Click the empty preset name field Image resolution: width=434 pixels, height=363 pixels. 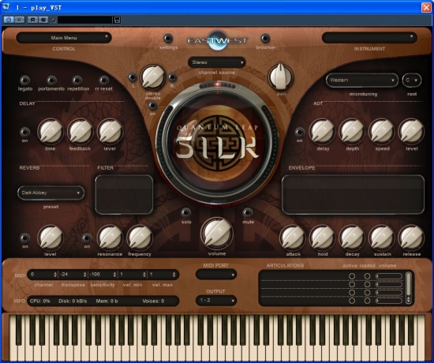85,20
